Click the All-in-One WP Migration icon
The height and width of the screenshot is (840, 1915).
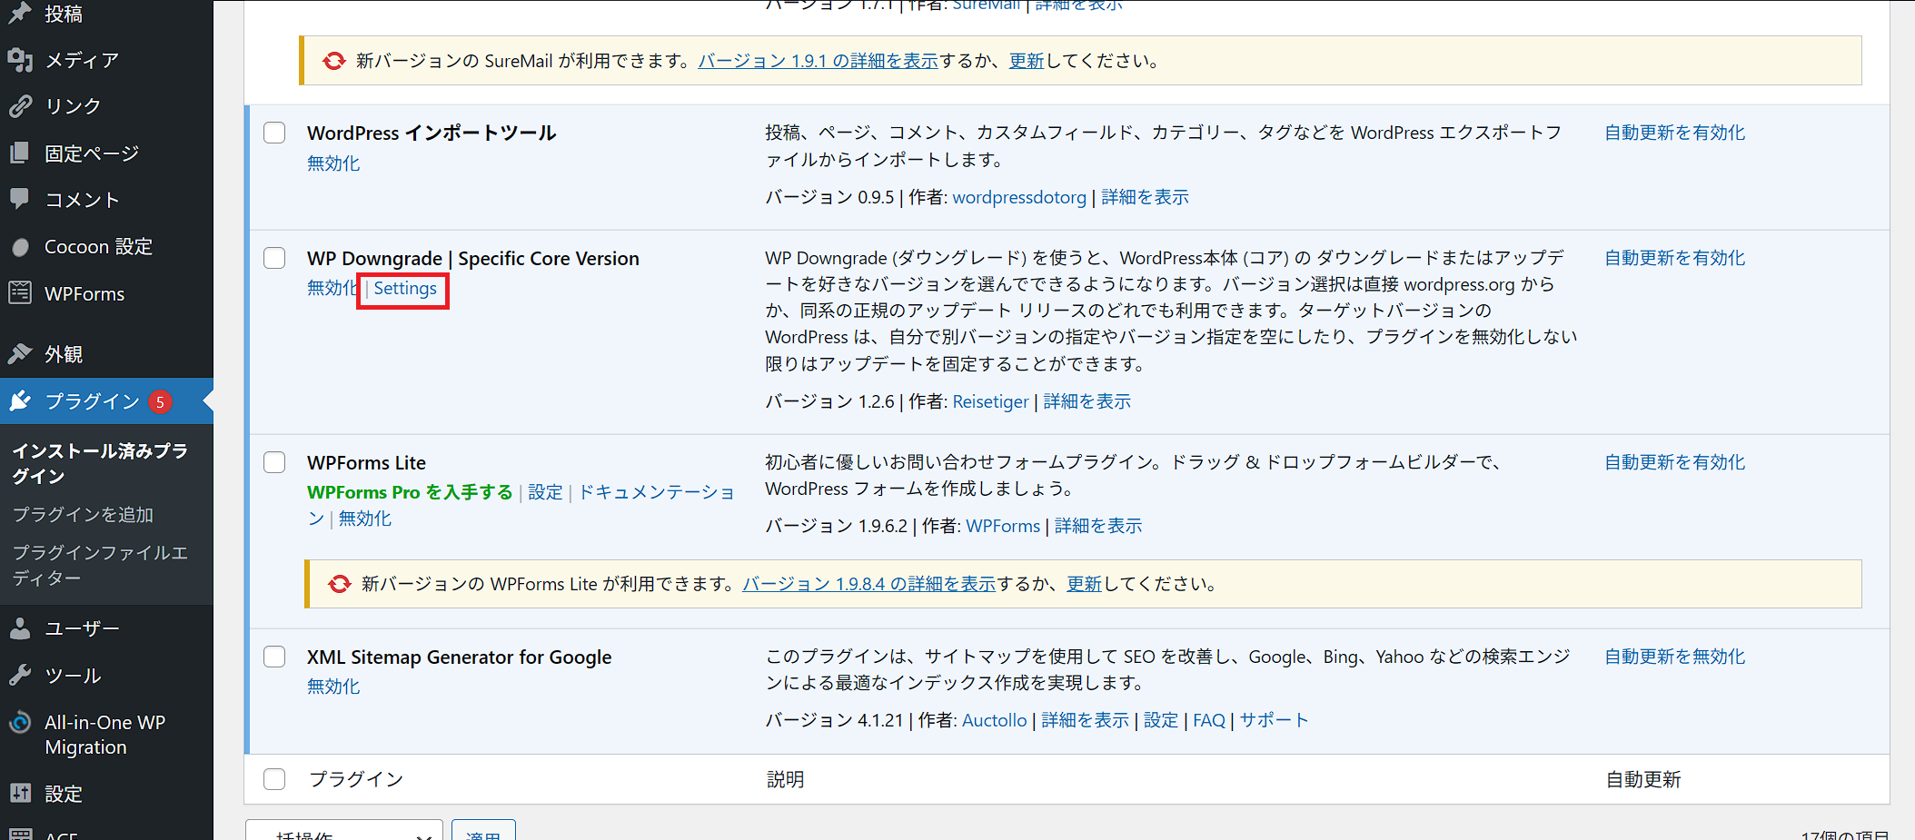click(x=20, y=723)
